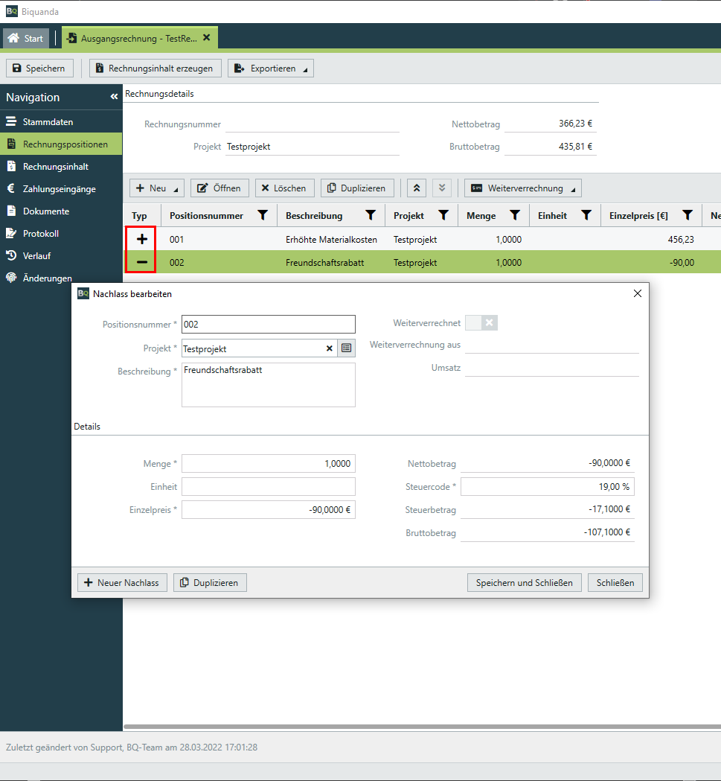
Task: Switch to the Start tab
Action: pos(26,38)
